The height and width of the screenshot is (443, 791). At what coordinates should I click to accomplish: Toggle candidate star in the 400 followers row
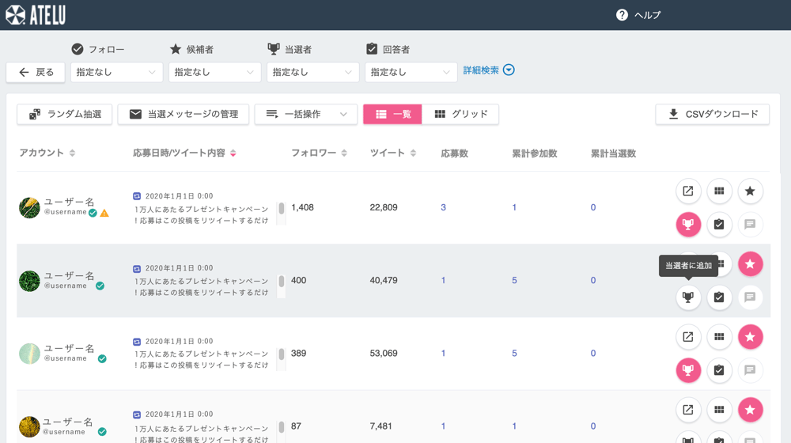tap(750, 264)
